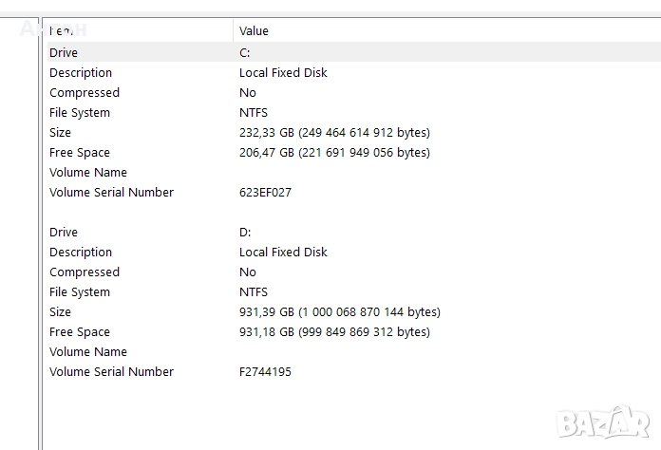Select Local Fixed Disk value for drive D:
This screenshot has height=450, width=661.
pyautogui.click(x=283, y=253)
